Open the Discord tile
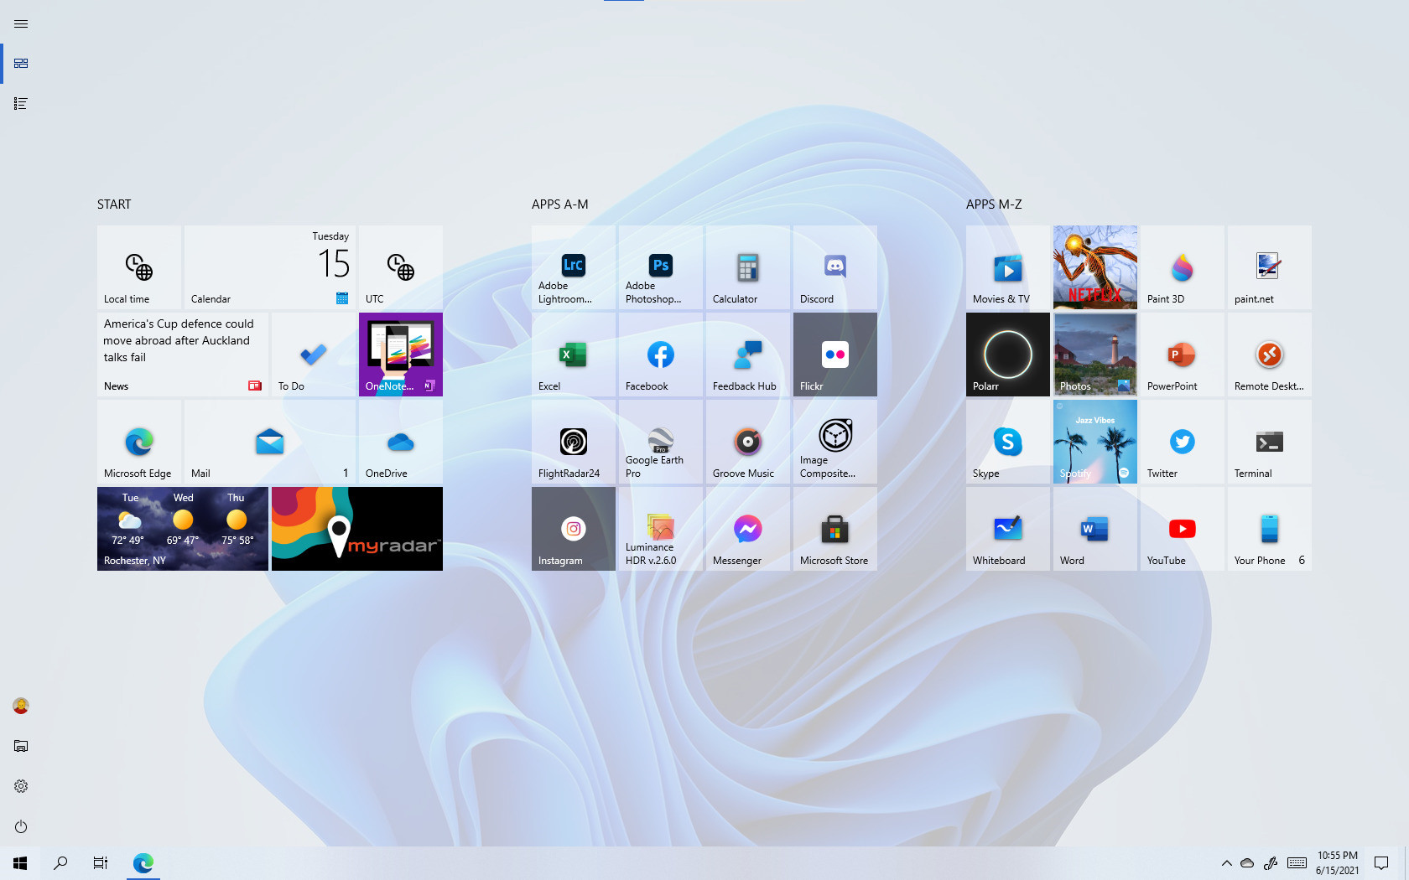 tap(835, 267)
